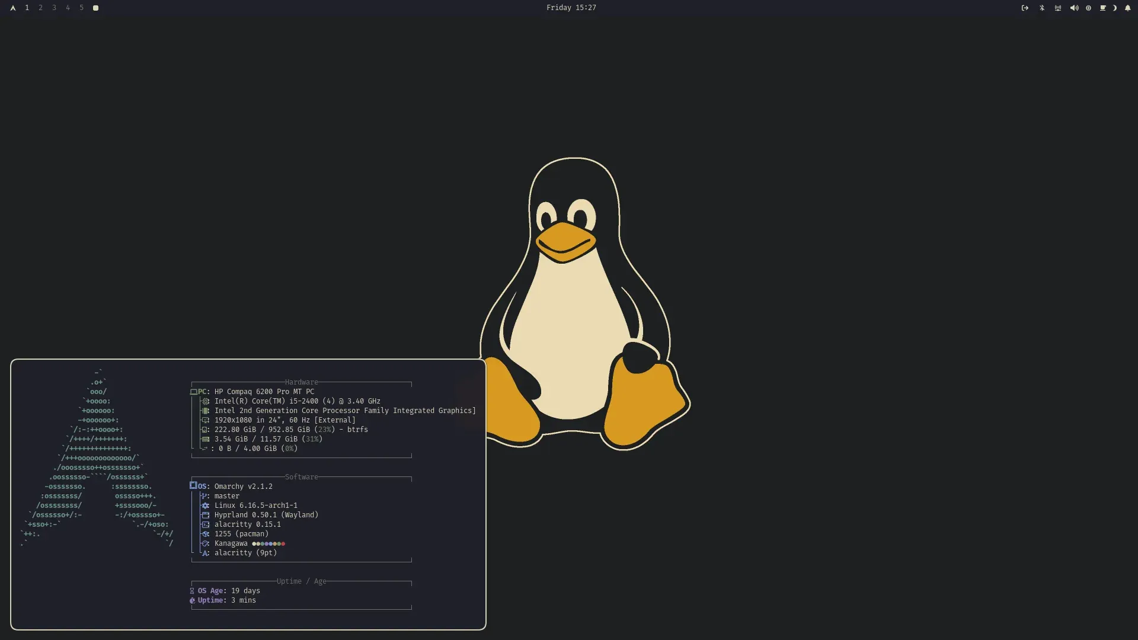Click the 3 mins Uptime value
The width and height of the screenshot is (1138, 640).
click(x=244, y=600)
